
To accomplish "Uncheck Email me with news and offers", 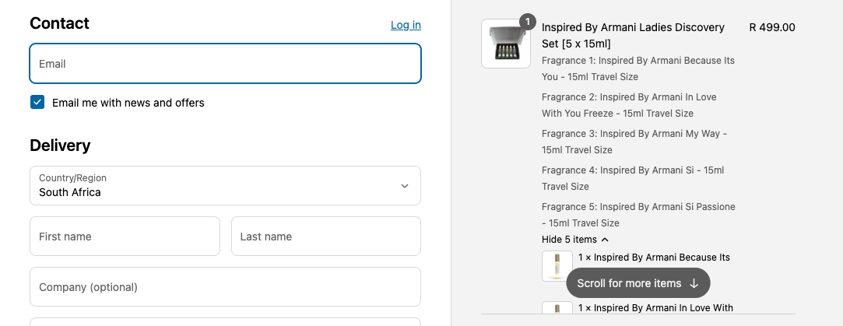I will click(x=37, y=102).
